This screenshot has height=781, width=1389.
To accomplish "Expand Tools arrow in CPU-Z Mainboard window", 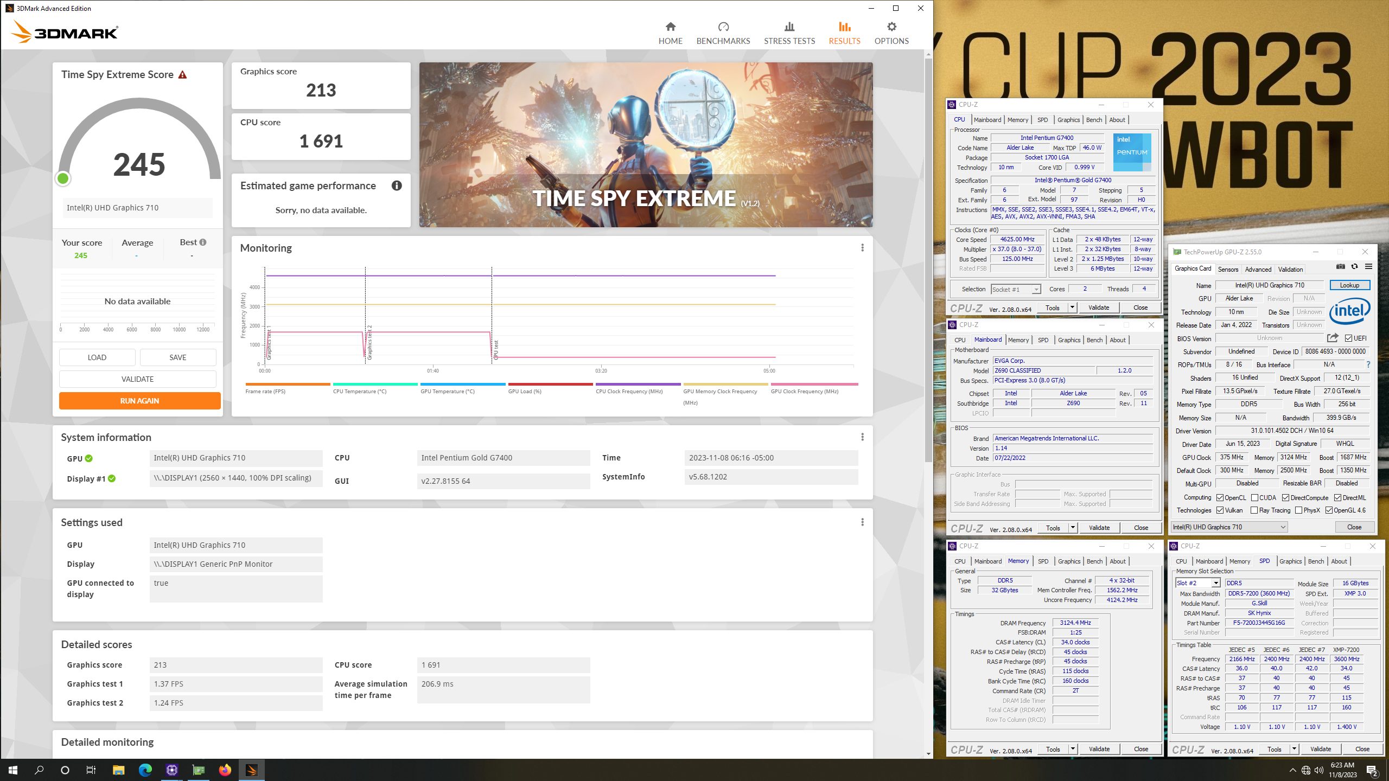I will pyautogui.click(x=1072, y=528).
